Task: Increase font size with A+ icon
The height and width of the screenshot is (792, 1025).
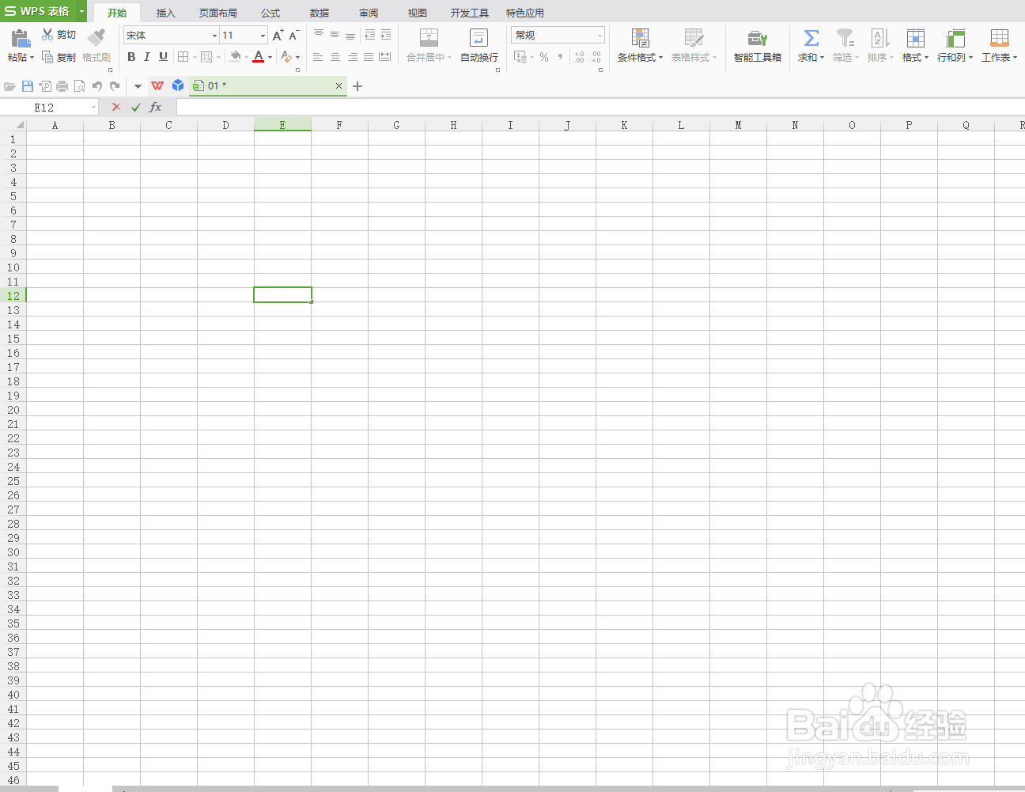Action: tap(278, 35)
